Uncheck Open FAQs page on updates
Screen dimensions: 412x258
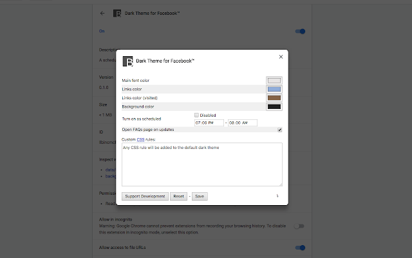tap(280, 130)
